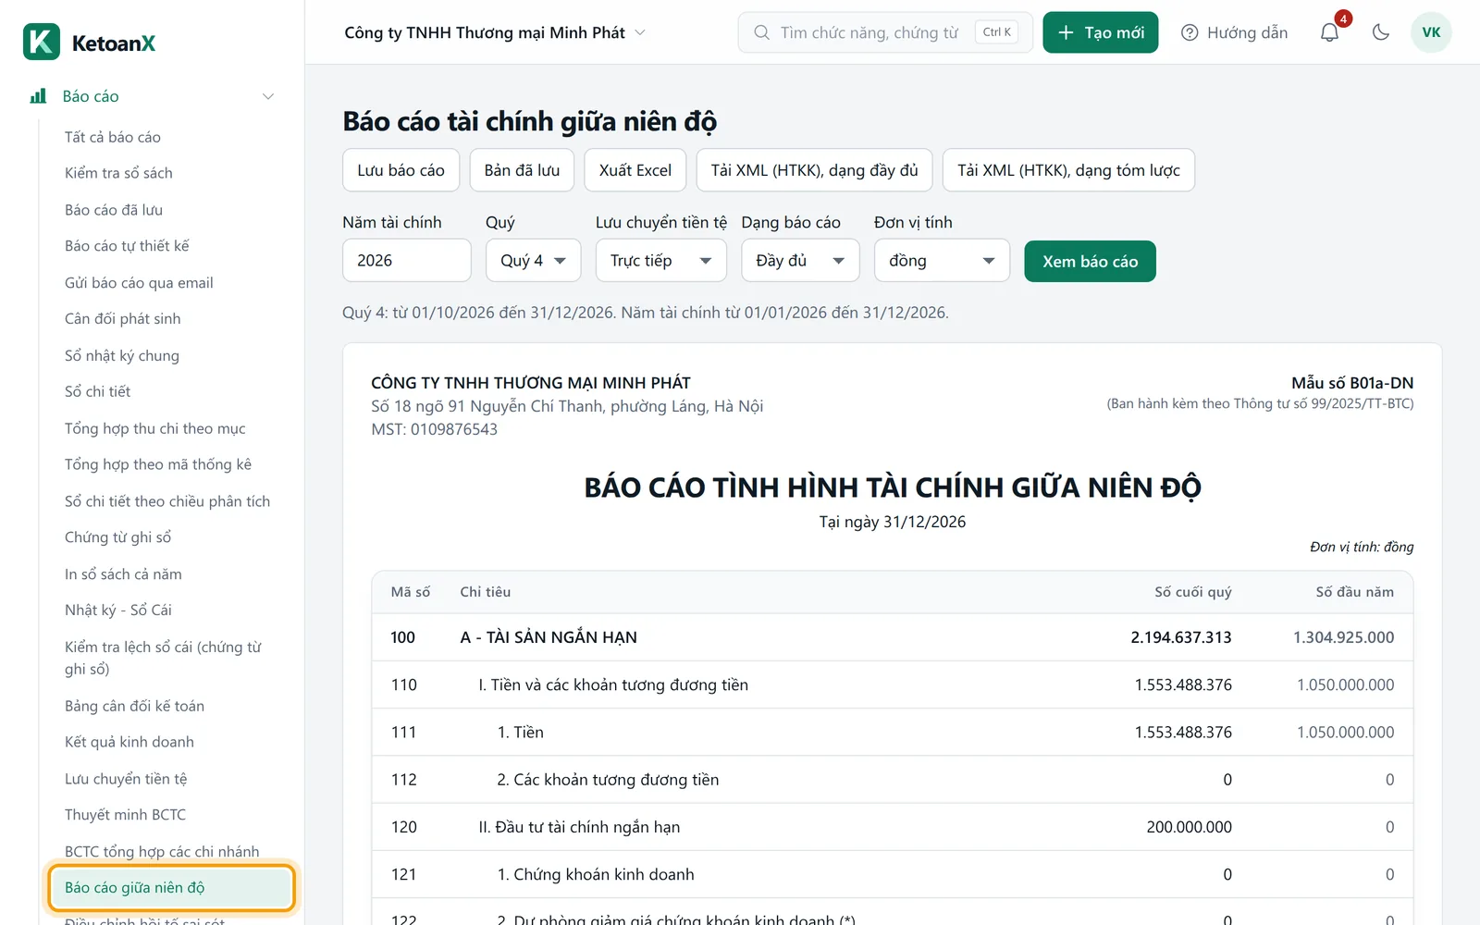
Task: Go to Thuyết minh BCTC
Action: click(x=125, y=815)
